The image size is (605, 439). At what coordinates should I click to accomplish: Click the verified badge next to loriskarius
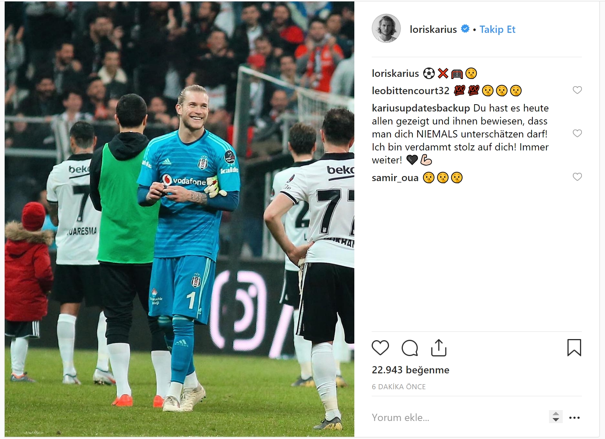[x=465, y=29]
